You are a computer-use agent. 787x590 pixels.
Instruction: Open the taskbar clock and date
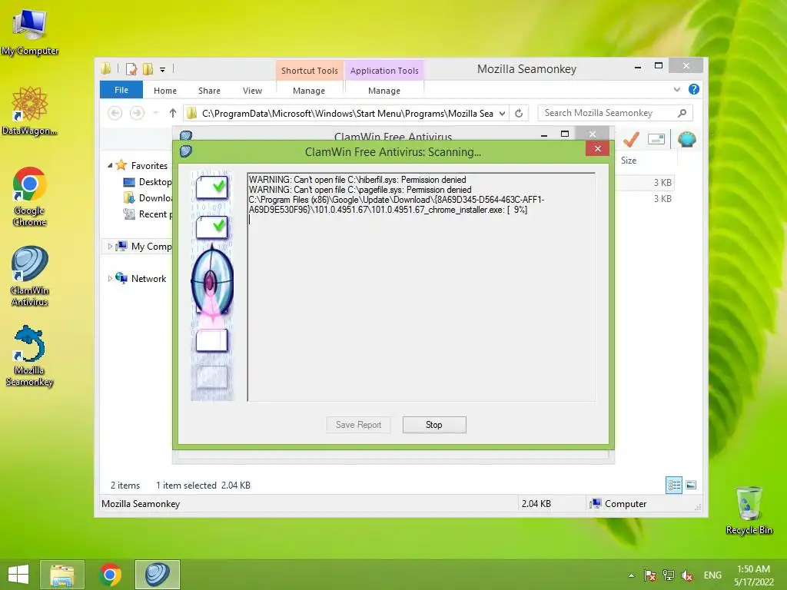point(754,575)
